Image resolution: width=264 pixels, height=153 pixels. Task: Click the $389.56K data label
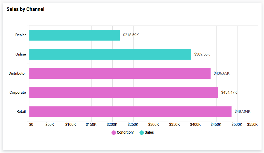click(202, 54)
